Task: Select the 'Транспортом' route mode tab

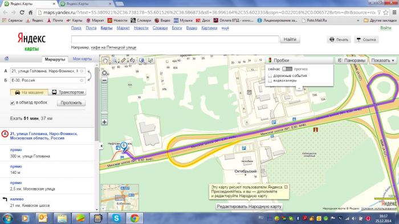Action: 67,92
